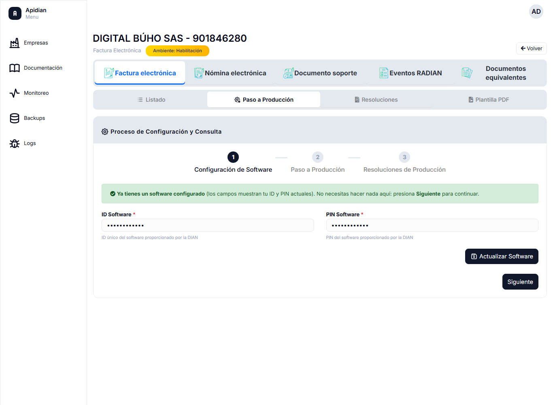Open the Documentación book icon
553x405 pixels.
tap(15, 68)
